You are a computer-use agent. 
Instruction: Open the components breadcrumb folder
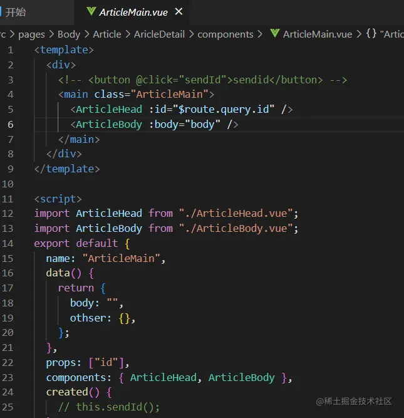click(x=225, y=34)
